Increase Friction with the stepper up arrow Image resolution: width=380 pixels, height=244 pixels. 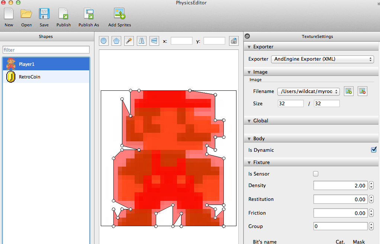point(371,211)
